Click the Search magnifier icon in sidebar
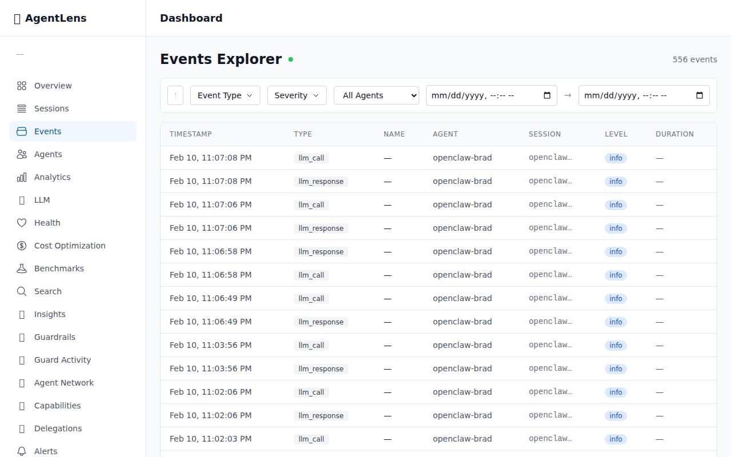Screen dimensions: 731x457 coord(22,291)
